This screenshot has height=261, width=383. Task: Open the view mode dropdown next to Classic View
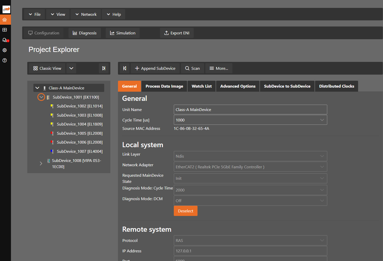pyautogui.click(x=71, y=68)
